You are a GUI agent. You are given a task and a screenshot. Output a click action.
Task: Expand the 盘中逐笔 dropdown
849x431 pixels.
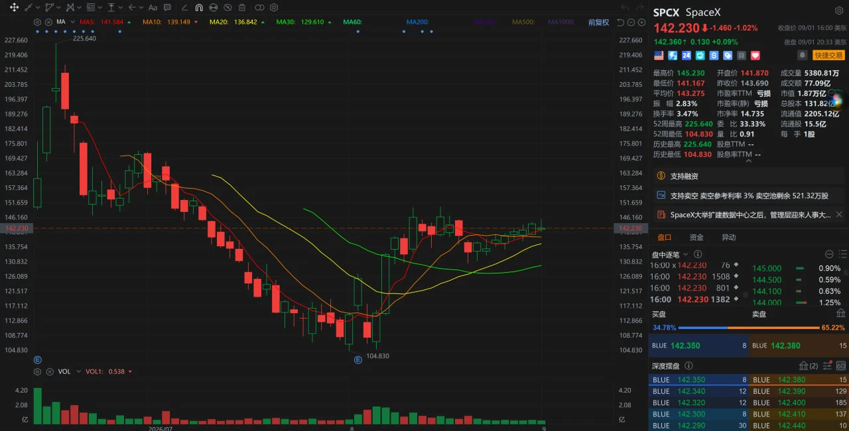click(x=686, y=254)
